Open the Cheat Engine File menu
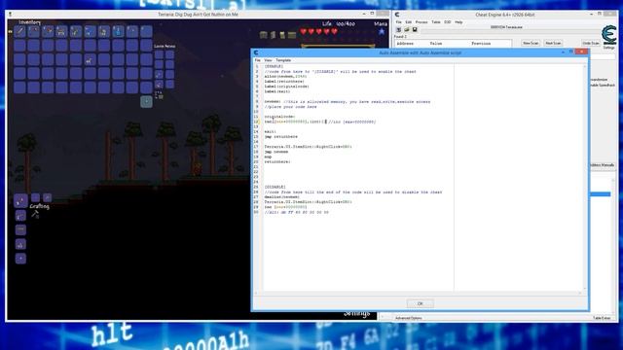 point(398,22)
